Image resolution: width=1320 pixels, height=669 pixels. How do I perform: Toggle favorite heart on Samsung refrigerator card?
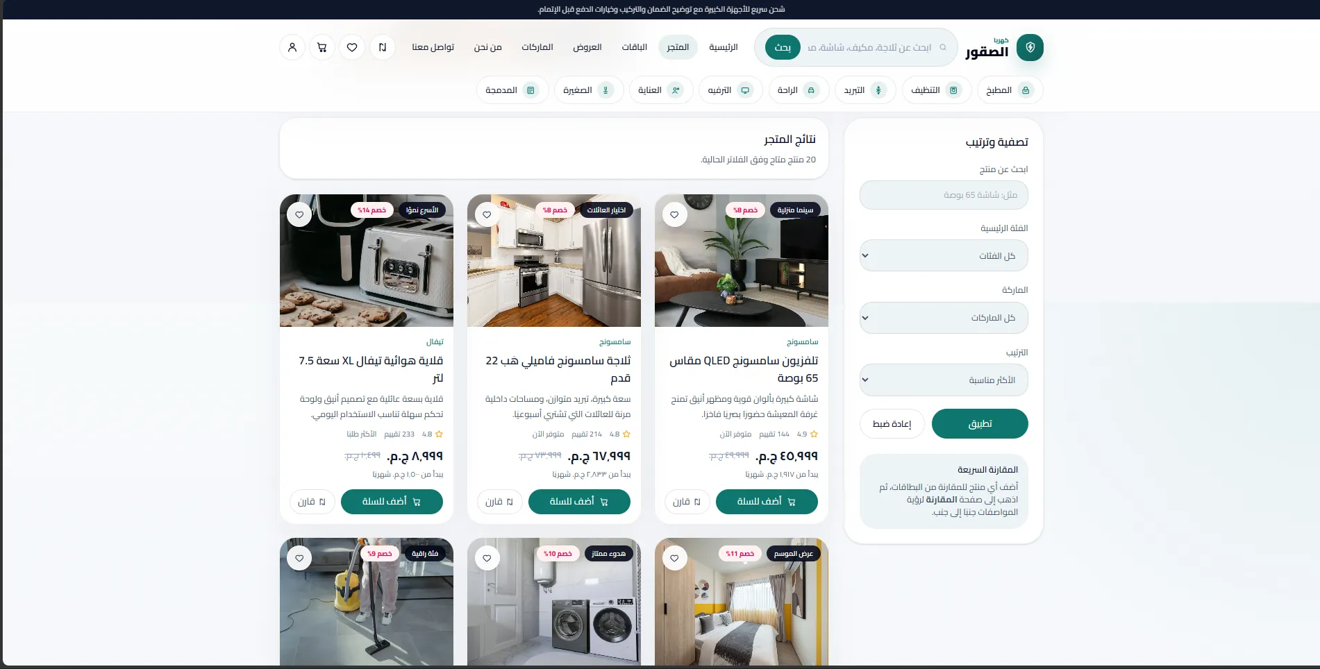(487, 215)
